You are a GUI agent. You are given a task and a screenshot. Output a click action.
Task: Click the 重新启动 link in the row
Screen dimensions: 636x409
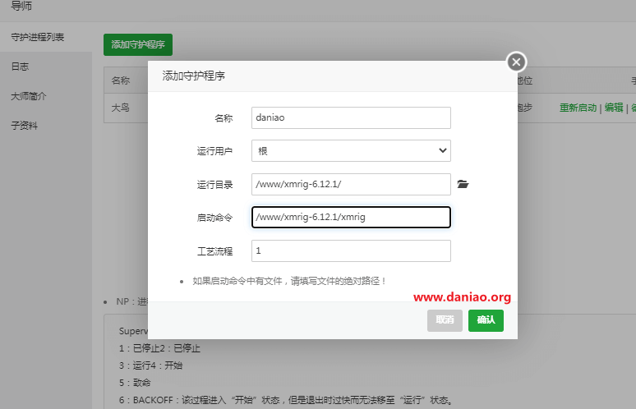tap(578, 108)
